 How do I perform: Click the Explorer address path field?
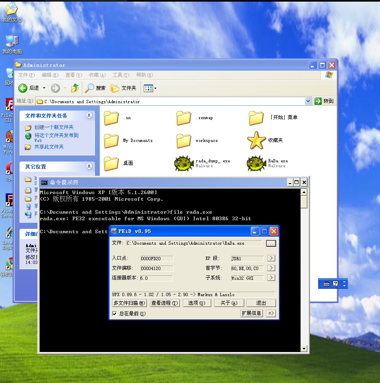tap(170, 102)
